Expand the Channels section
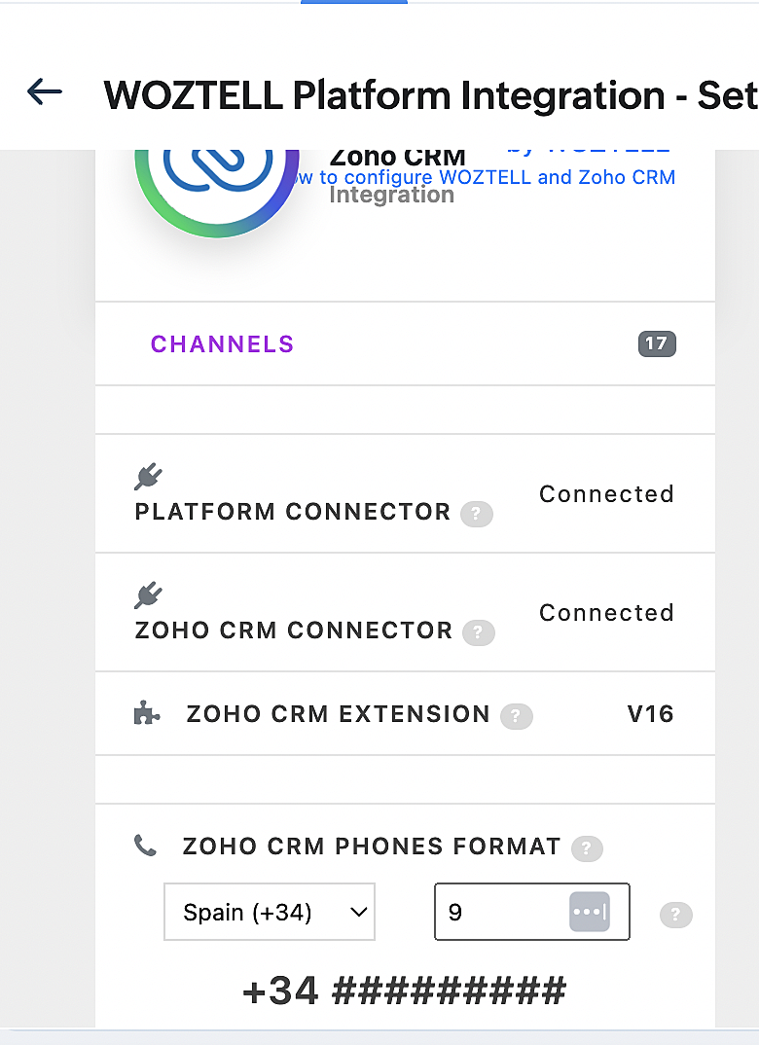Screen dimensions: 759x1045 (405, 343)
